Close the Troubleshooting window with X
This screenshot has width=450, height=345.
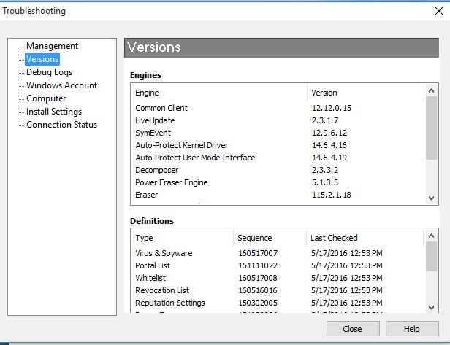point(438,11)
